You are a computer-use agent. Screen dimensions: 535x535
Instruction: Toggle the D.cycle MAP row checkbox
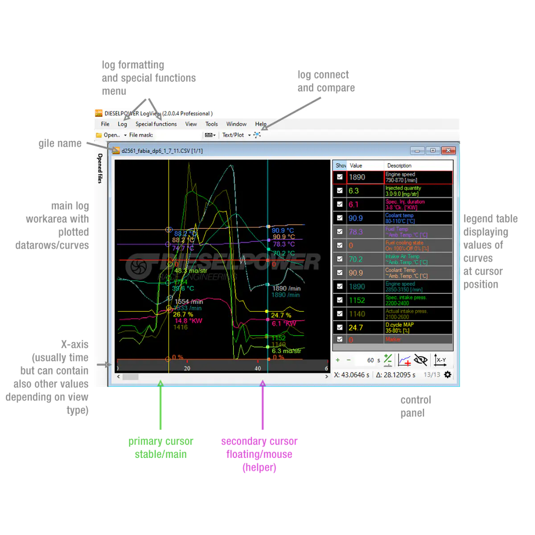(x=340, y=327)
